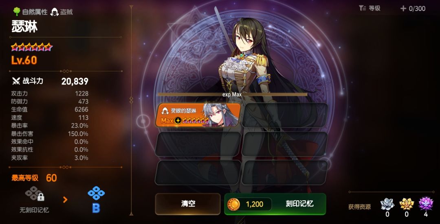
Task: Deselect the 灵眼的瑟琳 material card
Action: pyautogui.click(x=198, y=115)
